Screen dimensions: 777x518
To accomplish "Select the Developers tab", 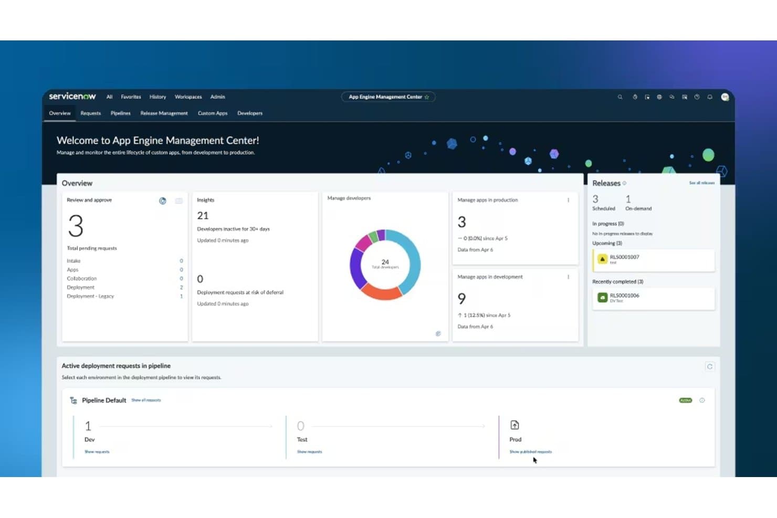I will pyautogui.click(x=250, y=113).
